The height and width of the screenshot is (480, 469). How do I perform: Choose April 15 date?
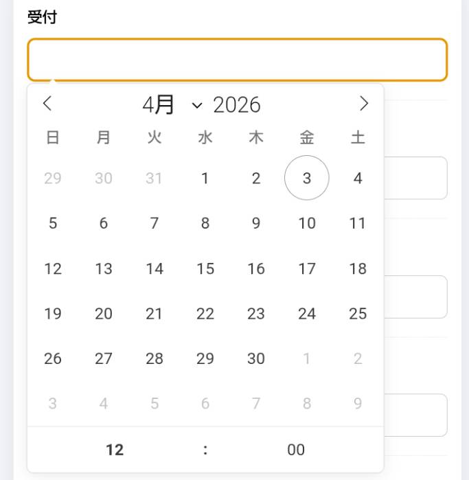(x=205, y=268)
